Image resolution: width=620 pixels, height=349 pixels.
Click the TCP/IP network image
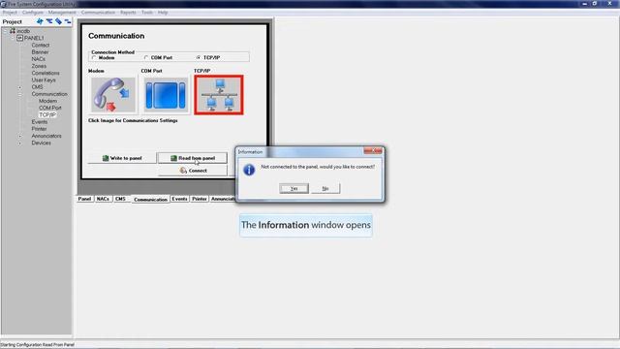[219, 95]
